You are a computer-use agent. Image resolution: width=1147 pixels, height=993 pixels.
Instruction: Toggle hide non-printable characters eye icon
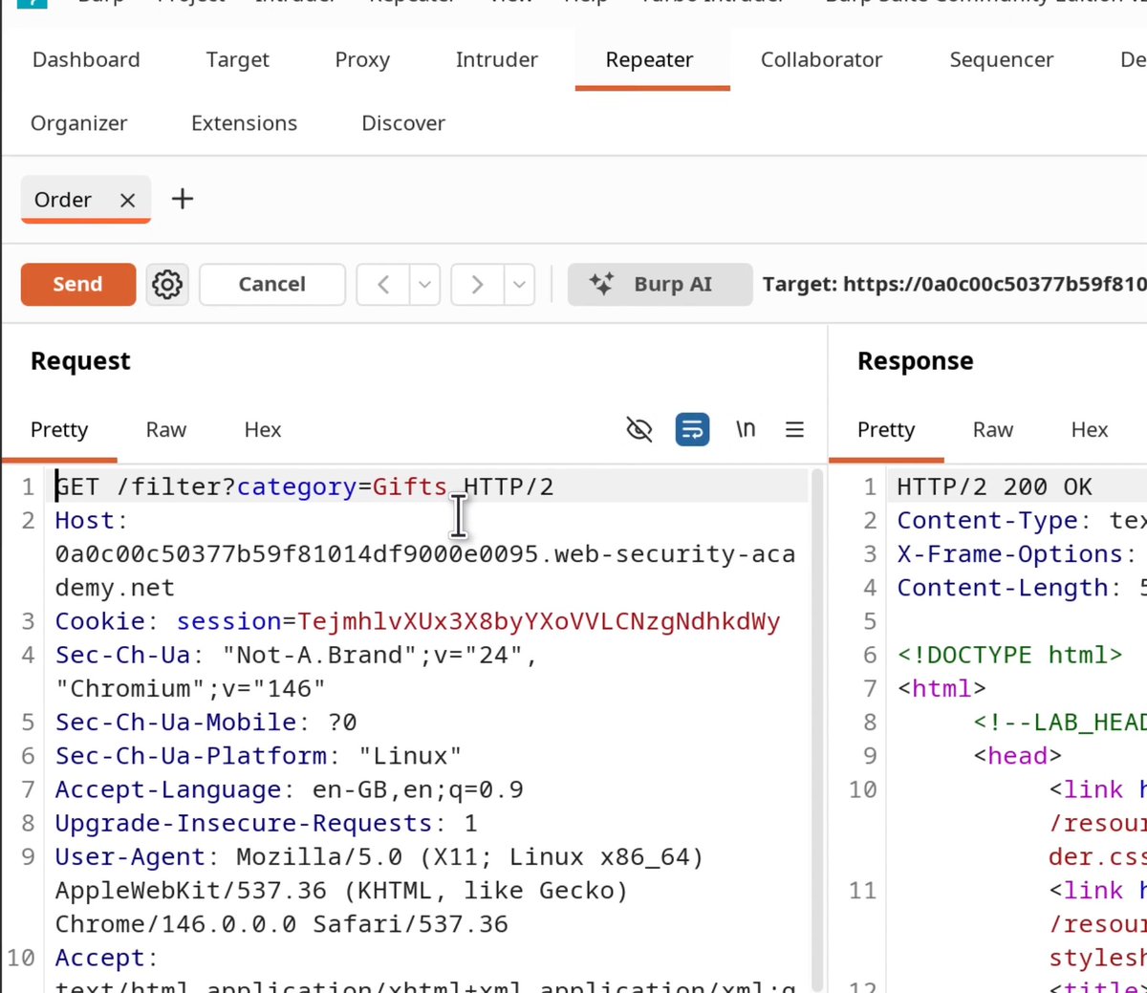pos(638,430)
